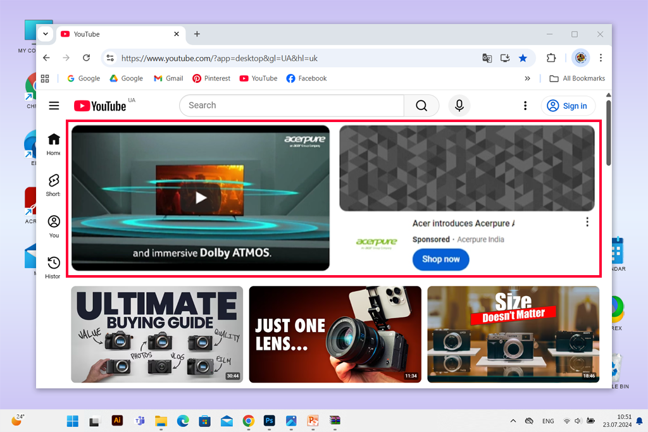
Task: Click the Acer introduces Acerpure ad title
Action: pos(463,223)
